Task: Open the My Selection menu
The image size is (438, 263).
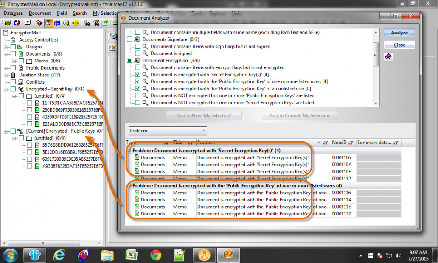Action: tap(105, 13)
